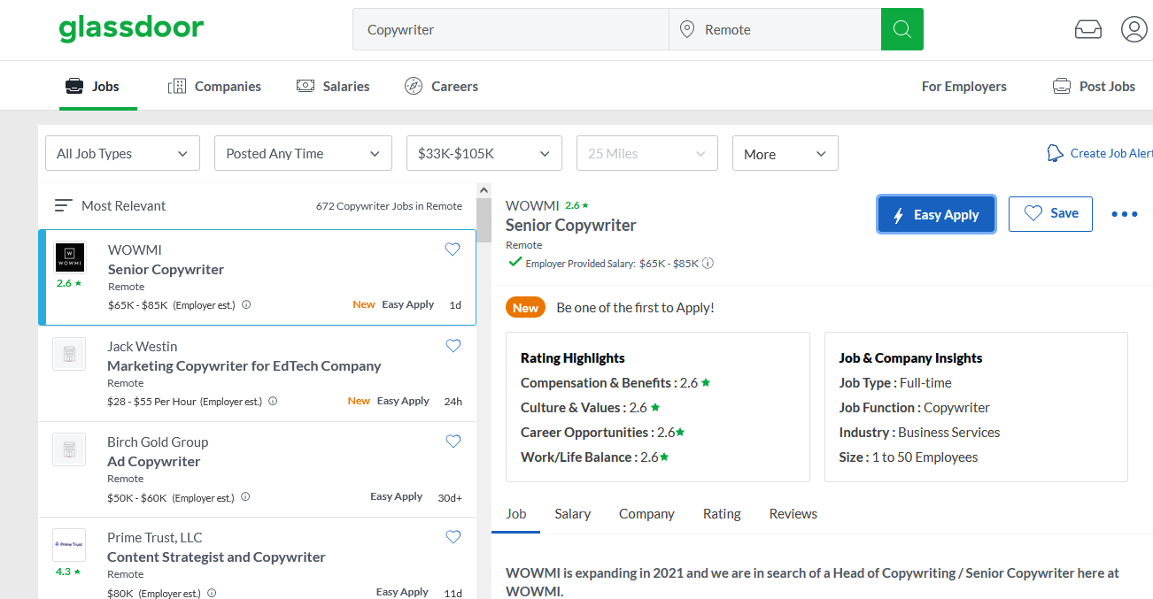Screen dimensions: 1153x599
Task: Click the Career Opportunities rating line
Action: click(x=604, y=433)
